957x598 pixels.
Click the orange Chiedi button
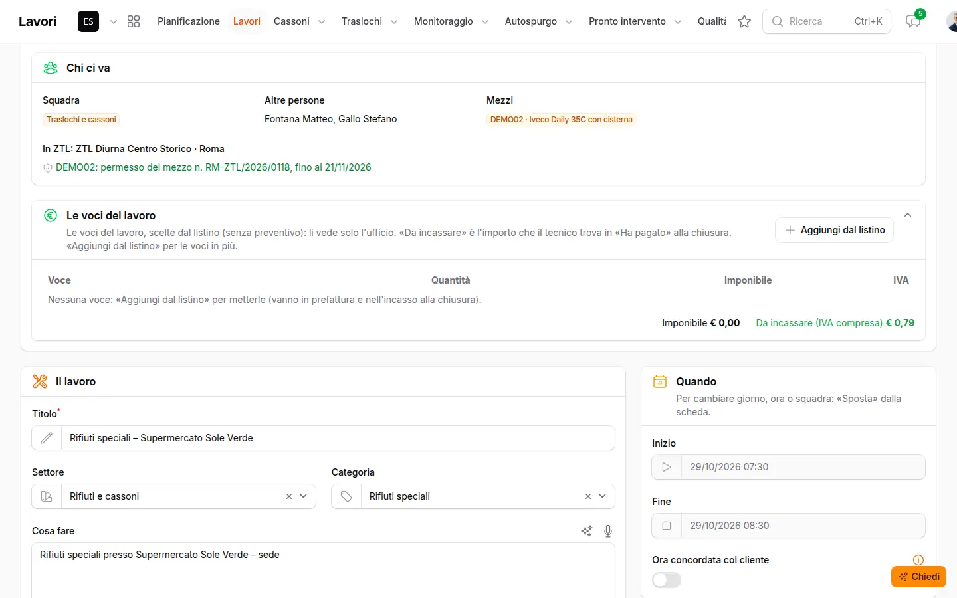point(918,577)
